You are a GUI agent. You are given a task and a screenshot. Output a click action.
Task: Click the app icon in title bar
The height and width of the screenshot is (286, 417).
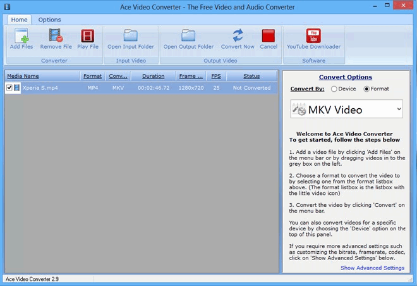(7, 6)
